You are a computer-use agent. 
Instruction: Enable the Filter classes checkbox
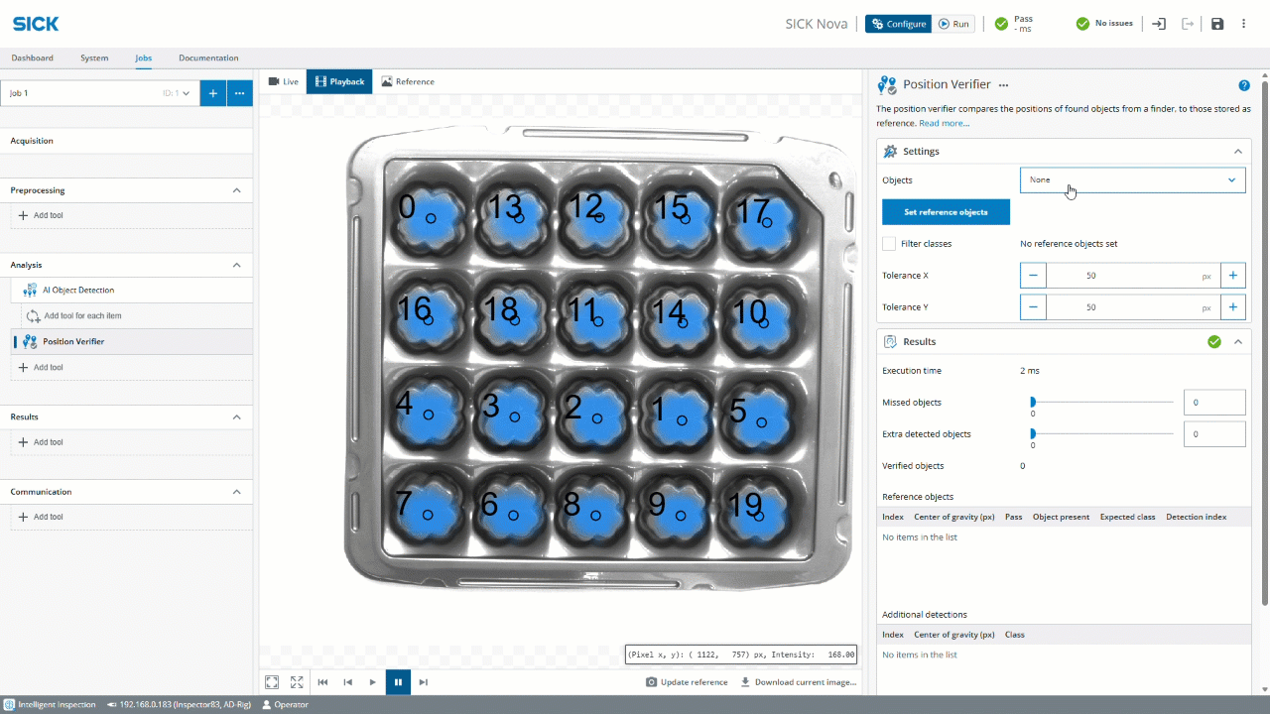pos(889,244)
